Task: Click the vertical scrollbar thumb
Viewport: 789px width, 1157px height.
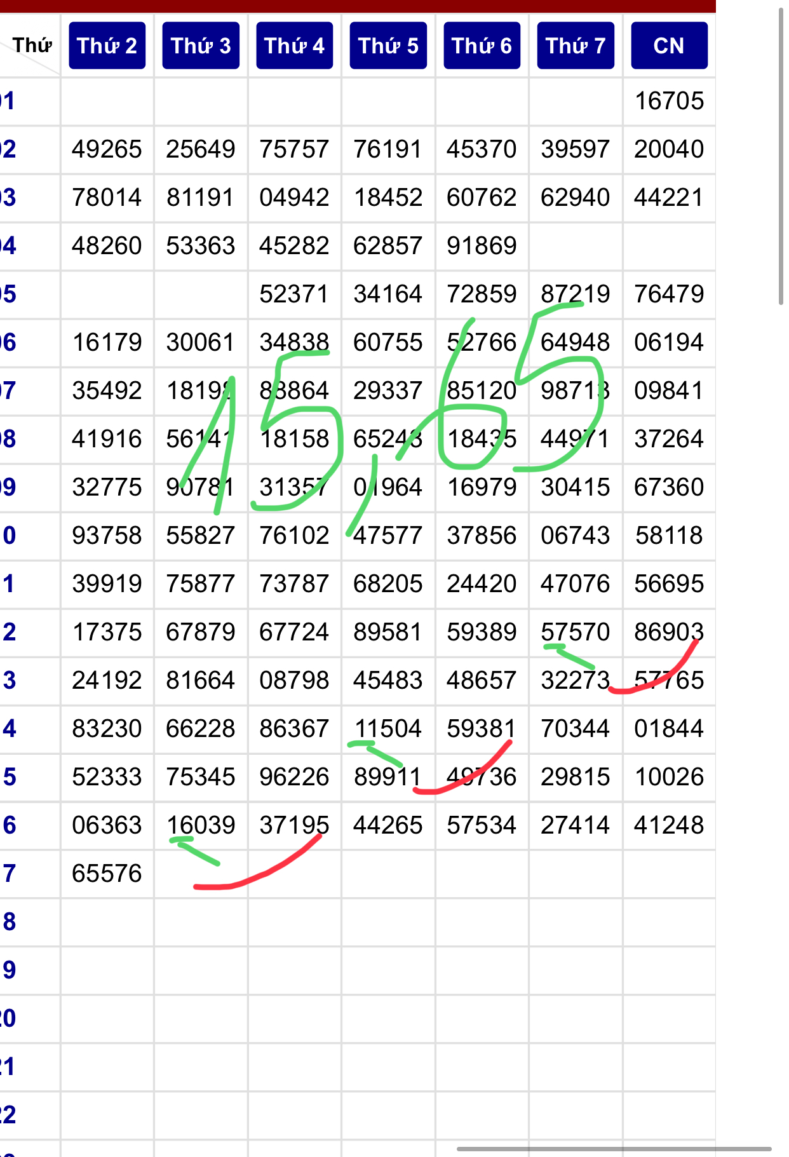Action: tap(781, 156)
